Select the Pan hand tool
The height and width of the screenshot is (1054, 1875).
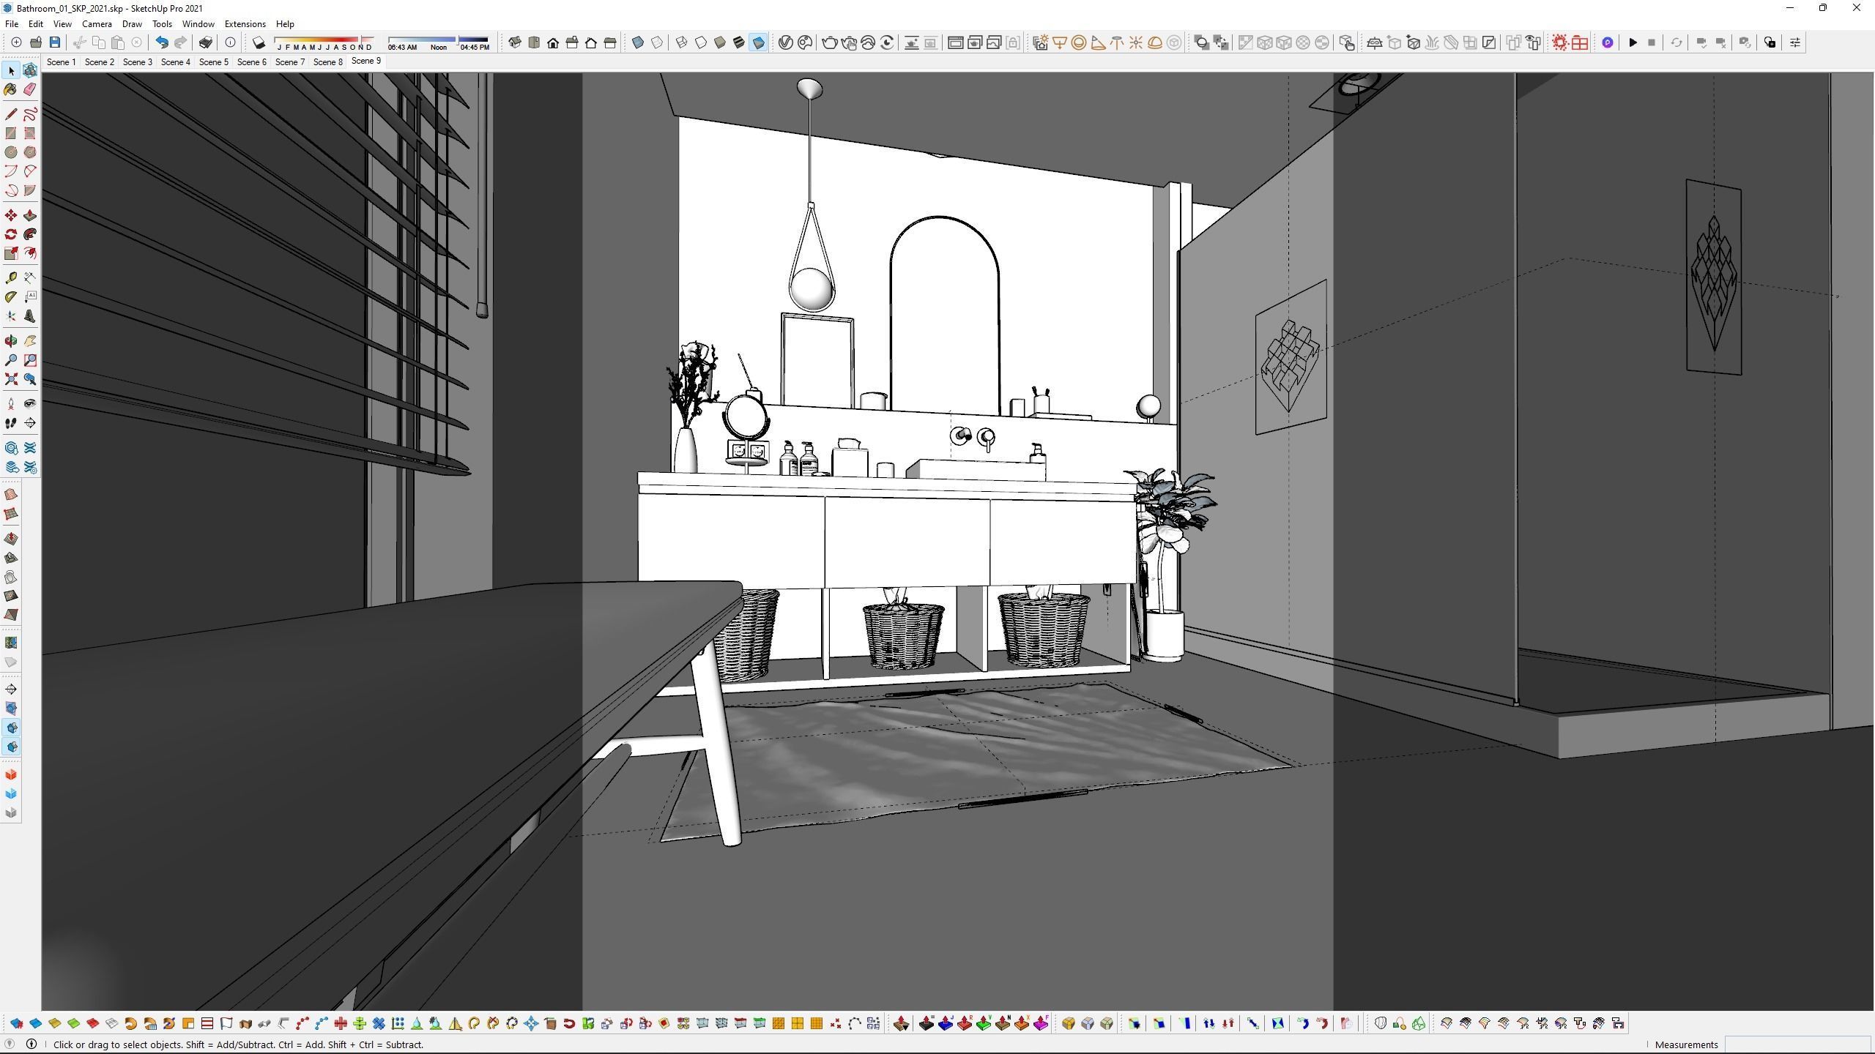(x=30, y=341)
